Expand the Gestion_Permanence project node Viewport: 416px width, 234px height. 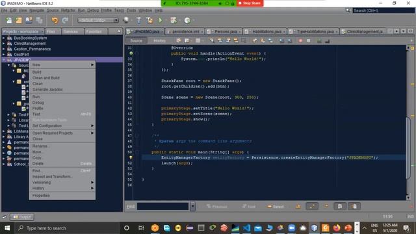[x=3, y=49]
